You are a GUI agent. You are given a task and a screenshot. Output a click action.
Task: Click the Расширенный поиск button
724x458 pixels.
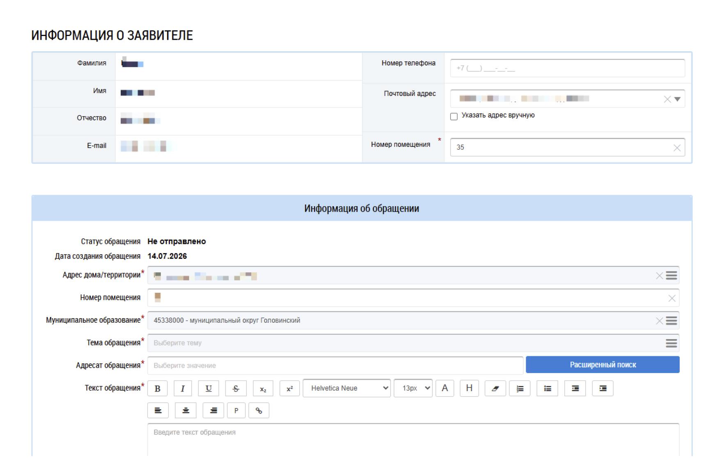click(603, 365)
